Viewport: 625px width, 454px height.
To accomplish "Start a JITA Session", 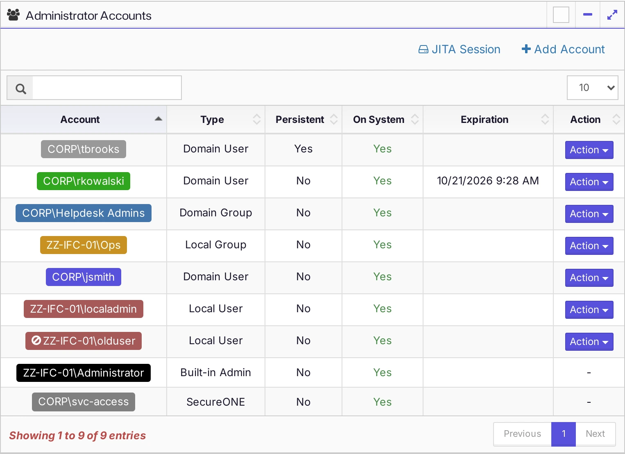I will [459, 50].
